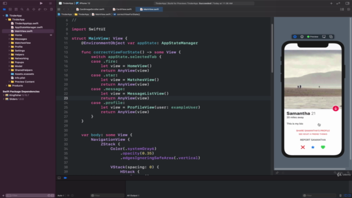The image size is (352, 198).
Task: Add editor on the right
Action: tap(348, 9)
